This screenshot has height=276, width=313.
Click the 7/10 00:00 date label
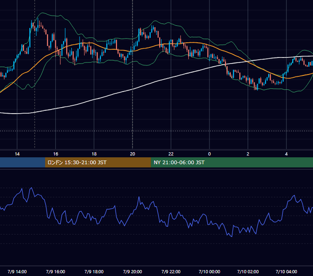pyautogui.click(x=209, y=271)
